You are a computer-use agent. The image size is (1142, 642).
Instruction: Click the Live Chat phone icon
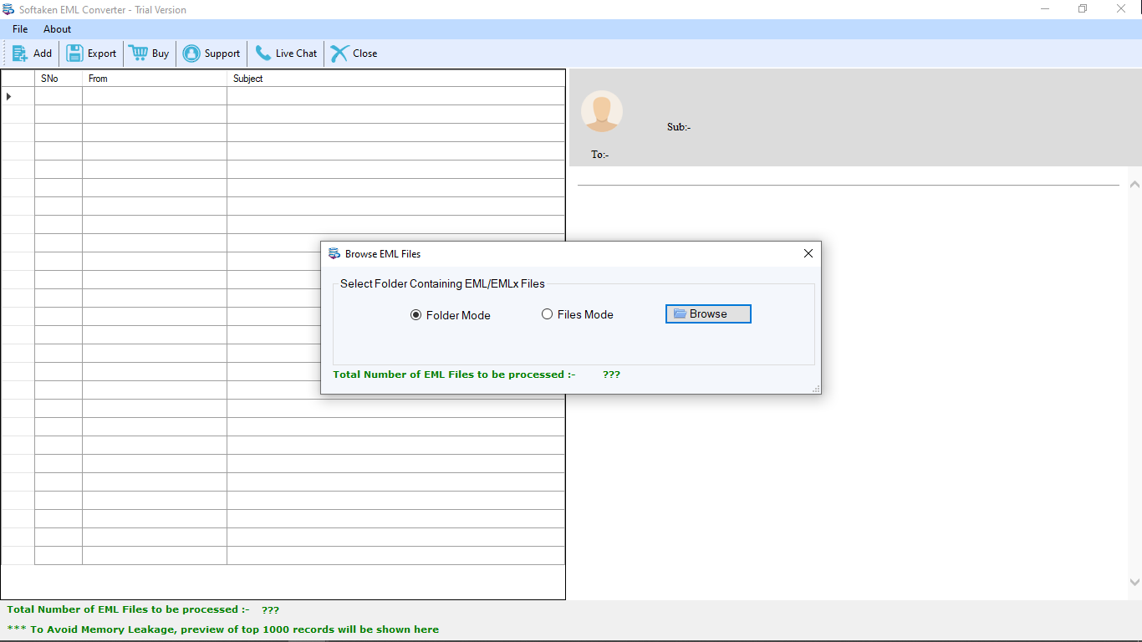pyautogui.click(x=263, y=53)
